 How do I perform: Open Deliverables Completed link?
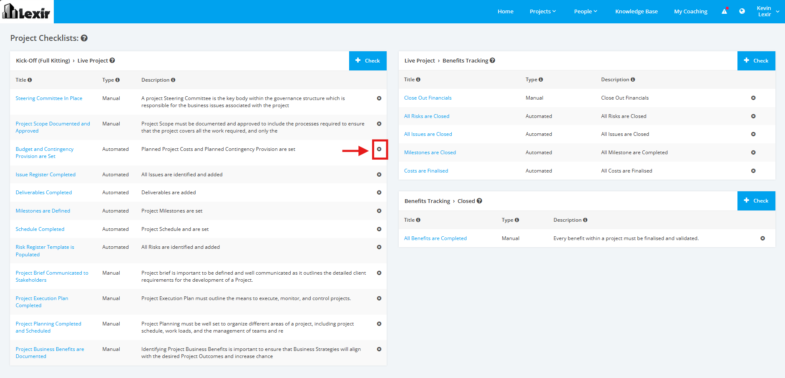44,193
